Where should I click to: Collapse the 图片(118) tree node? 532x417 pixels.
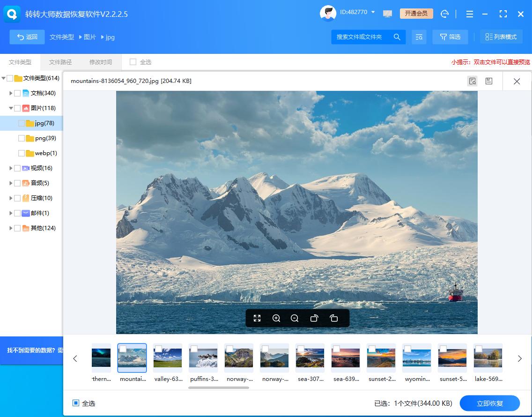11,108
